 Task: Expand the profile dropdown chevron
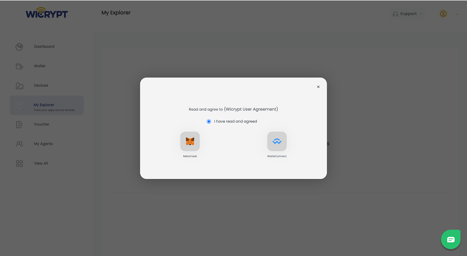[457, 14]
